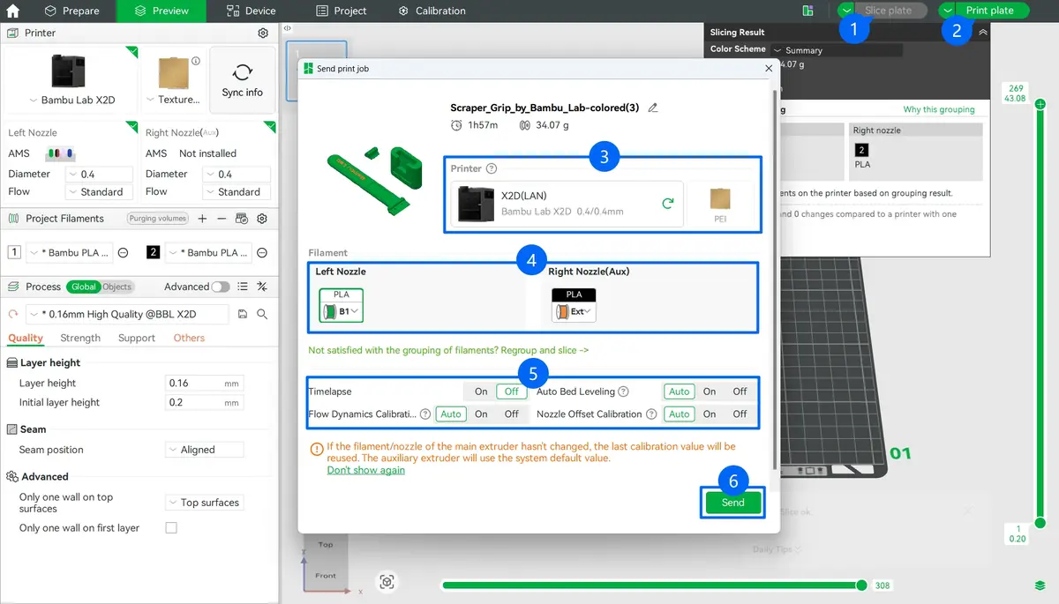This screenshot has height=604, width=1059.
Task: Set Auto Bed Leveling to Off
Action: (x=740, y=391)
